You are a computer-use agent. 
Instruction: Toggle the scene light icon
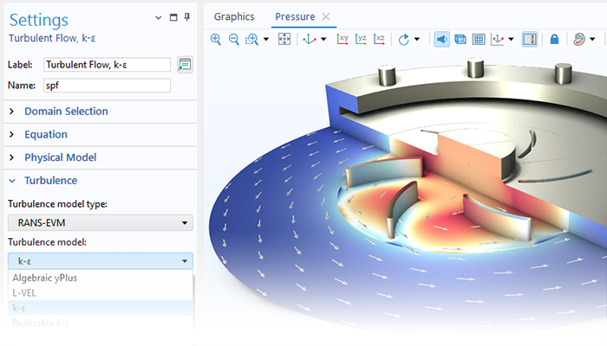pyautogui.click(x=441, y=39)
